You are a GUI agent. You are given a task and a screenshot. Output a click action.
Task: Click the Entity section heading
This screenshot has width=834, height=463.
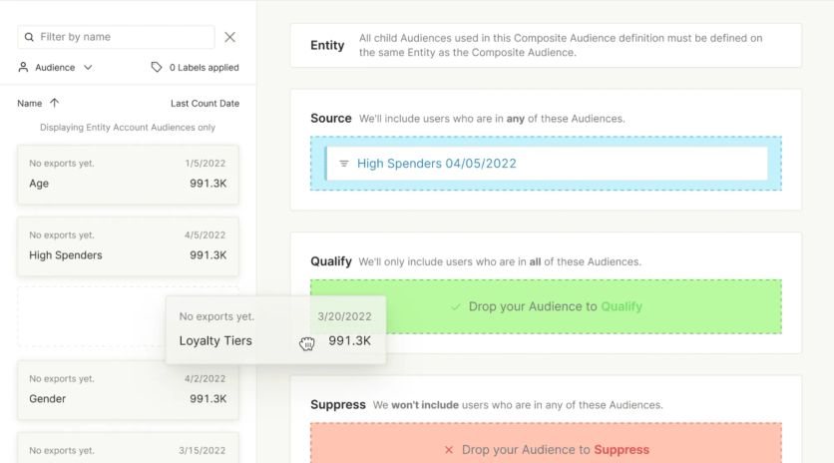click(x=327, y=45)
